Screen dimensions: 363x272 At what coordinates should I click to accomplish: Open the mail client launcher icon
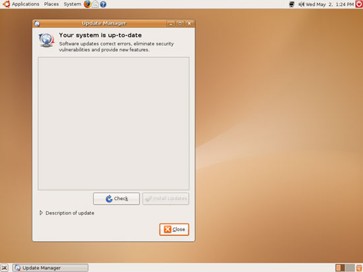pos(96,4)
